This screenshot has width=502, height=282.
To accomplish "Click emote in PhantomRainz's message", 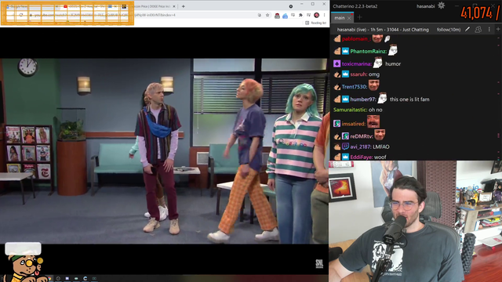I will (x=393, y=50).
